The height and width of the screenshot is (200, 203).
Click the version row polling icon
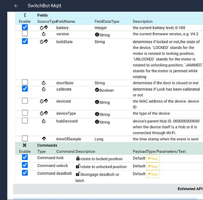(x=44, y=34)
